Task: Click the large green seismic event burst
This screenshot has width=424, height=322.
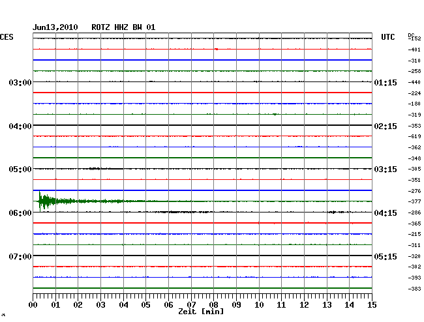Action: 46,201
